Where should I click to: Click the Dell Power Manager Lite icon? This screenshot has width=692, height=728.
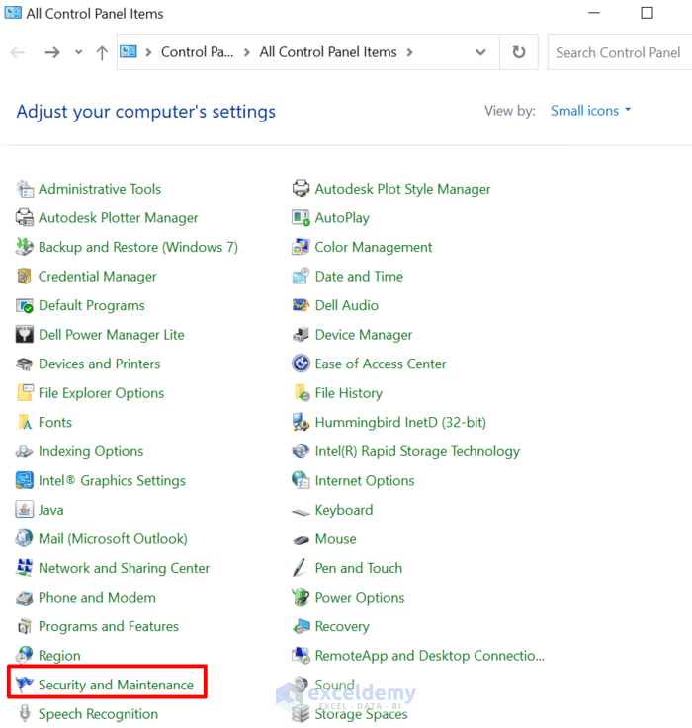tap(25, 335)
